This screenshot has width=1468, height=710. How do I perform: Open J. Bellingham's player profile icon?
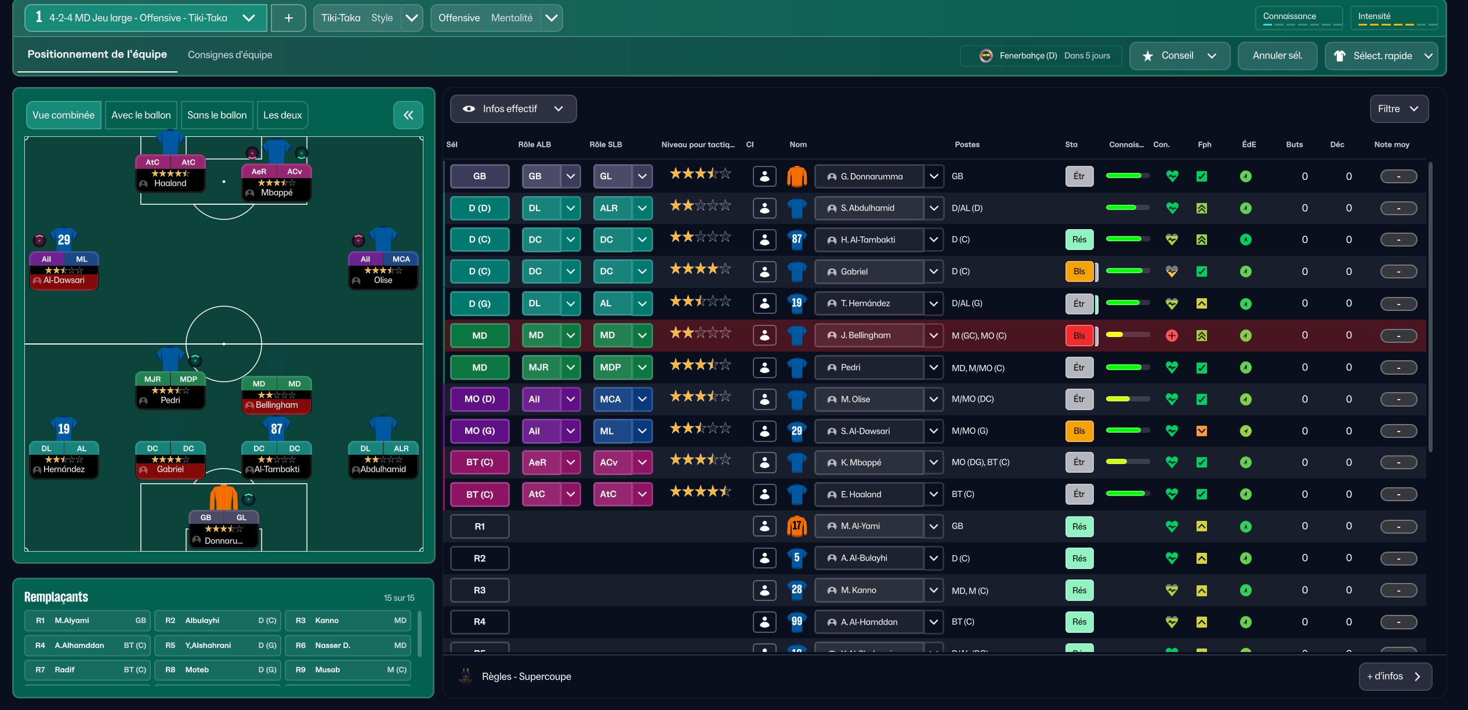coord(764,335)
